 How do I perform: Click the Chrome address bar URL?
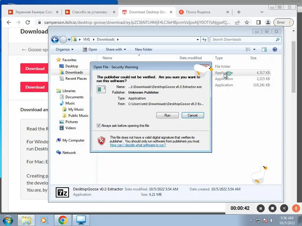pos(137,22)
